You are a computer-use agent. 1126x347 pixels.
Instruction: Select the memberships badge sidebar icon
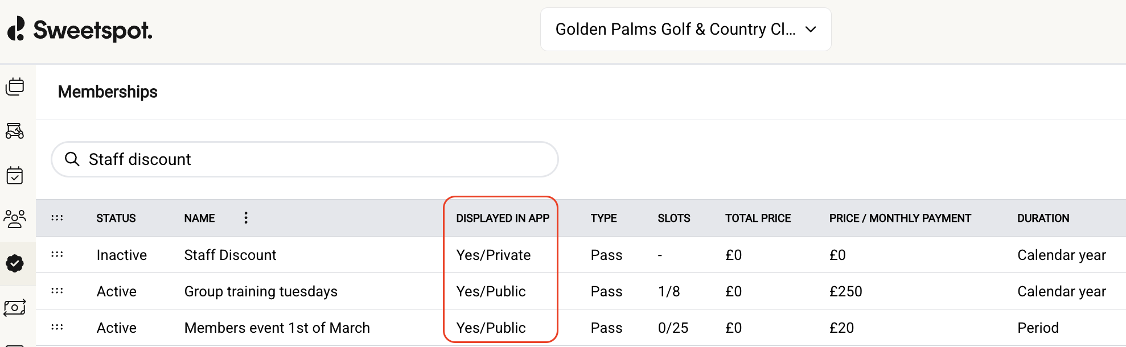15,263
